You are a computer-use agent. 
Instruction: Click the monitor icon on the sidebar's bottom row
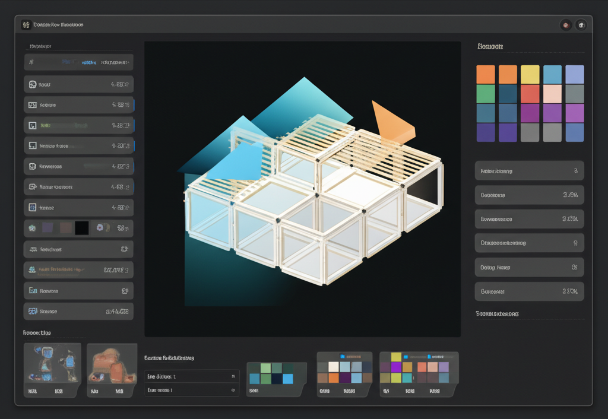(33, 290)
